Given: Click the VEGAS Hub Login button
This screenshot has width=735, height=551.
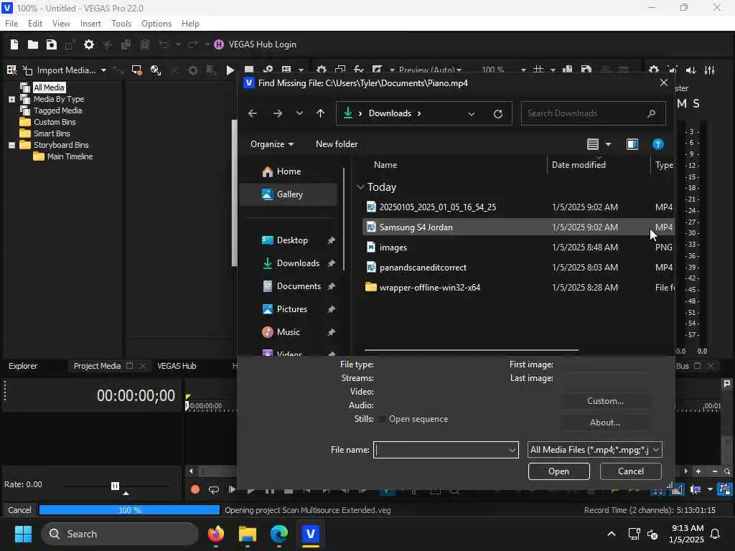Looking at the screenshot, I should 256,44.
